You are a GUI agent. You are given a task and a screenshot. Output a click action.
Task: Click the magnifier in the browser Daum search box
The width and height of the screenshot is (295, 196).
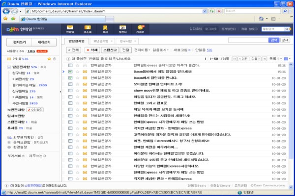285,11
